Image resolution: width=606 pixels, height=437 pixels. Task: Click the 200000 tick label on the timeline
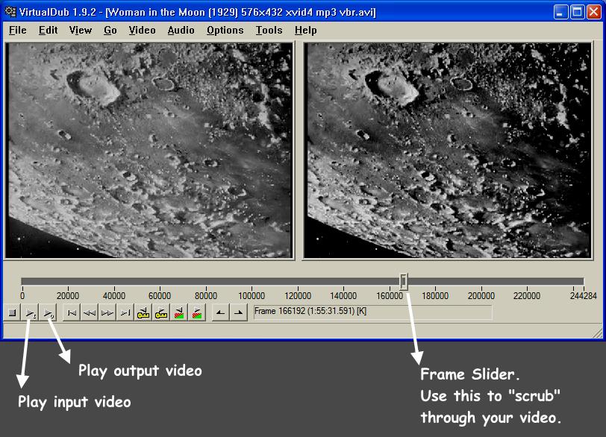click(x=481, y=296)
